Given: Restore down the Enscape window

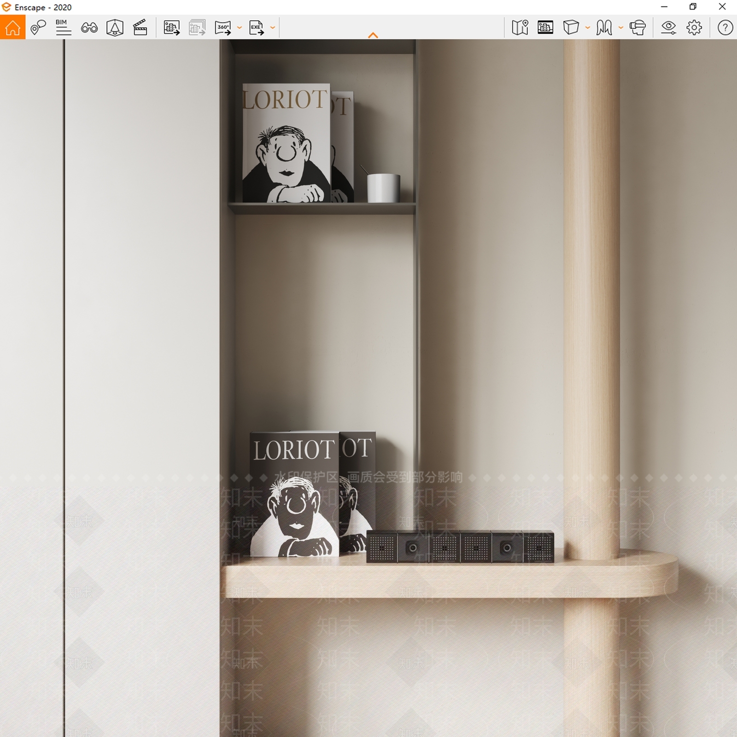Looking at the screenshot, I should point(693,7).
